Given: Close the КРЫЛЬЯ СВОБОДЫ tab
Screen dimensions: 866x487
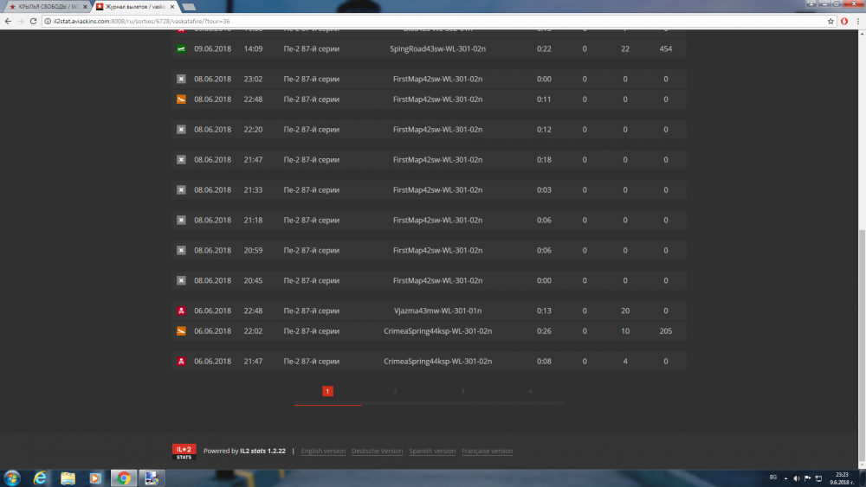Looking at the screenshot, I should click(85, 7).
